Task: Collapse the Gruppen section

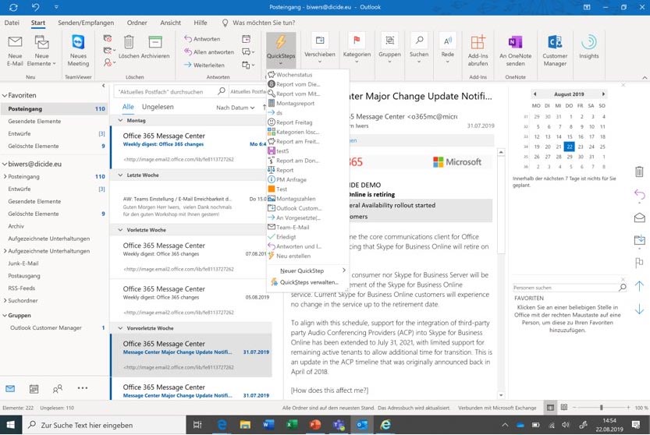Action: [5, 315]
